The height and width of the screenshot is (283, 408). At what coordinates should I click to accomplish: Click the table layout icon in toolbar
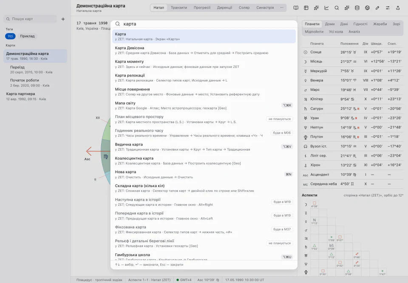click(x=306, y=8)
